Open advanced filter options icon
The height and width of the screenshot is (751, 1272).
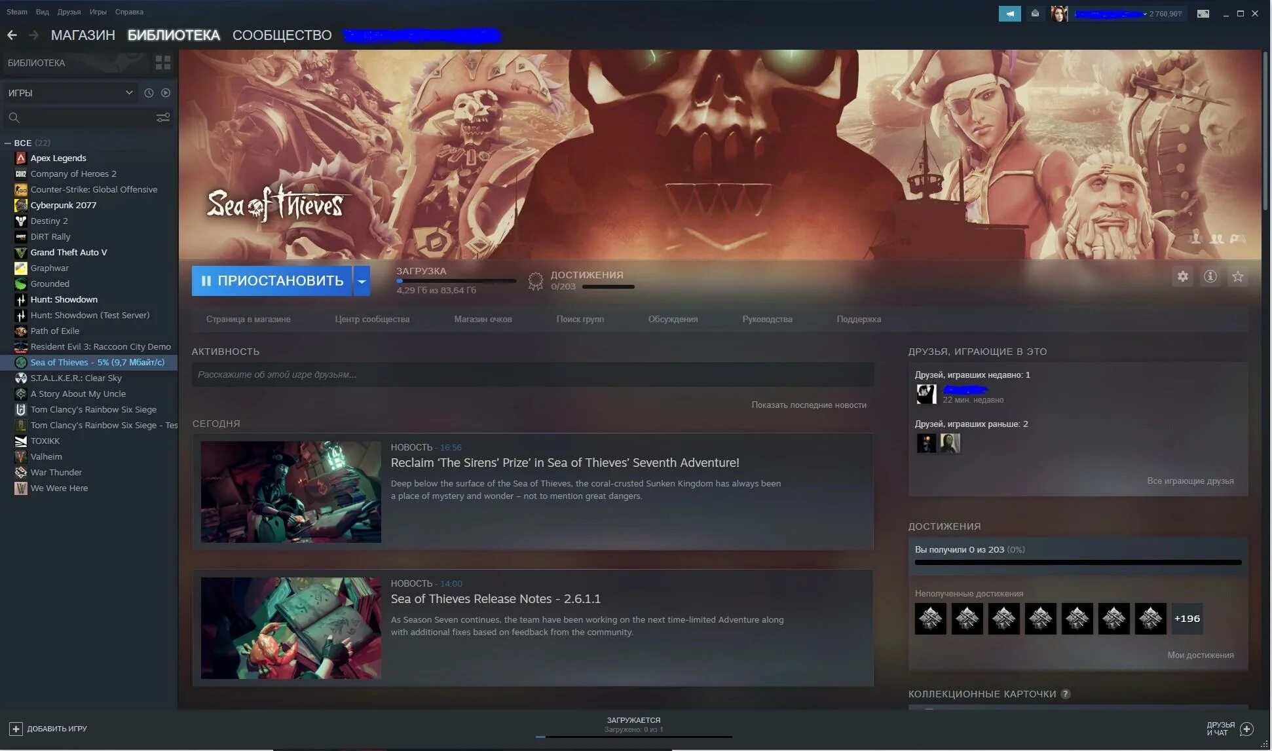pos(162,118)
